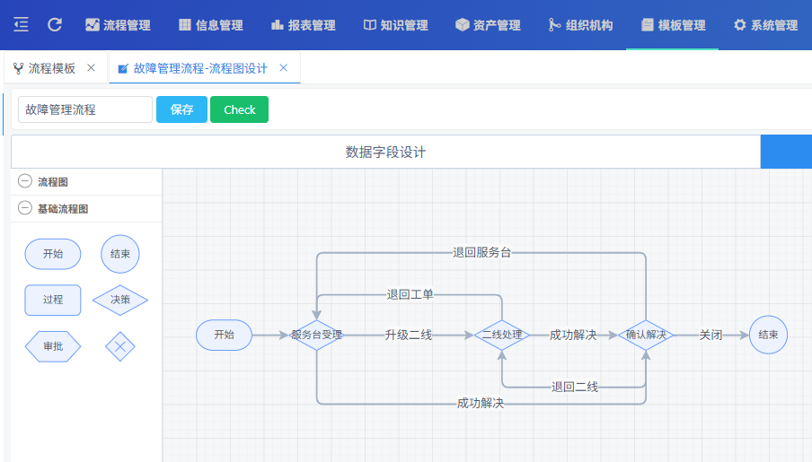Click 成功解决 label between 二线处理 and 确认解决
The width and height of the screenshot is (812, 462).
(x=573, y=336)
